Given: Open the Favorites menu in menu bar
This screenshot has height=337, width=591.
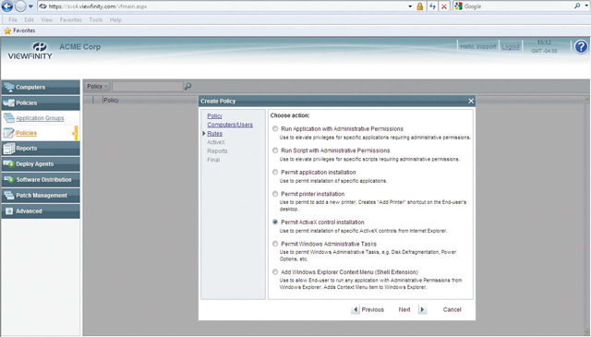Looking at the screenshot, I should (x=70, y=20).
